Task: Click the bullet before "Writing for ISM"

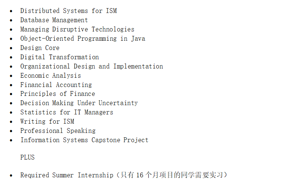Action: click(x=11, y=122)
